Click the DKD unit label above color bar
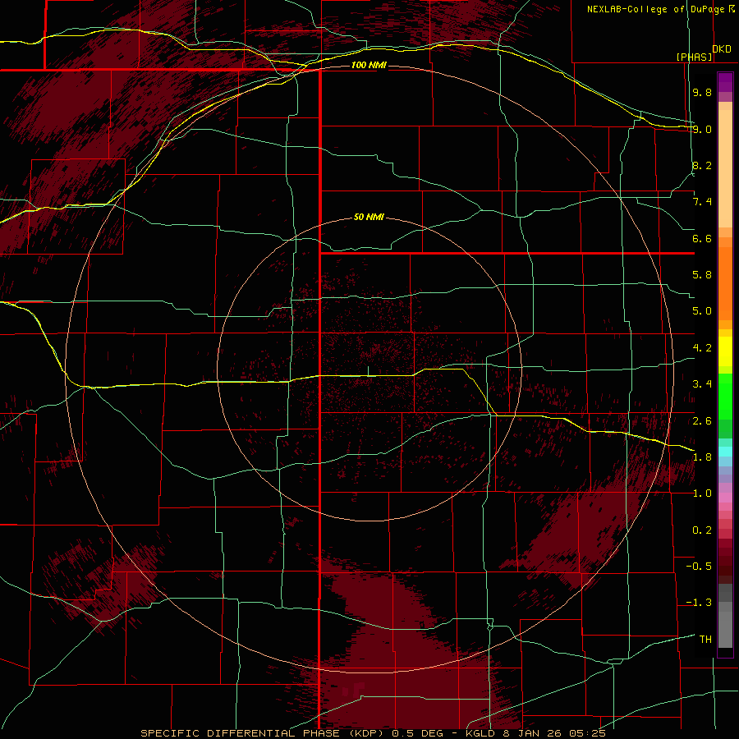 click(x=722, y=49)
